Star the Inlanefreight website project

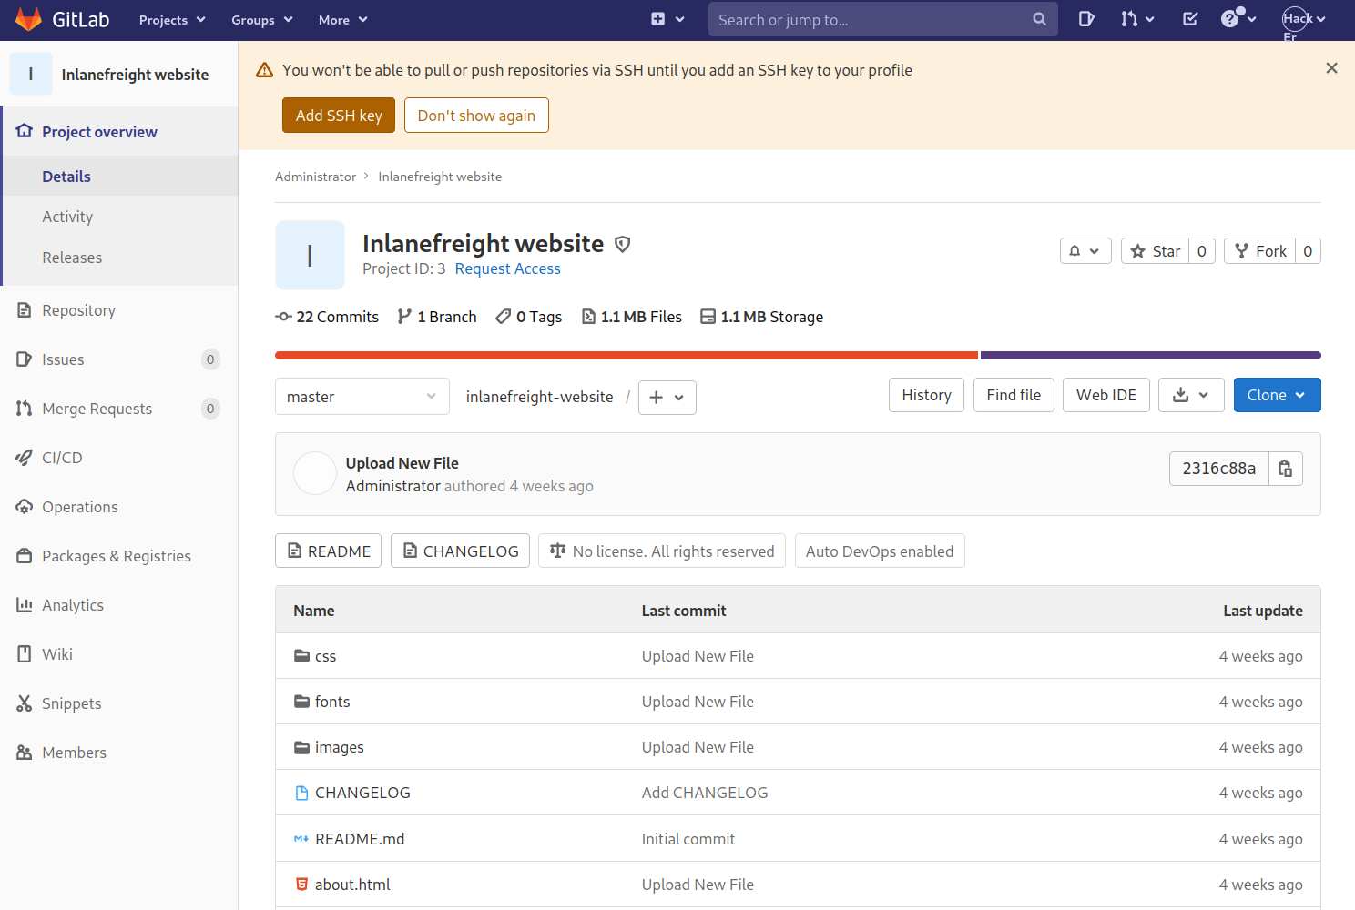pos(1155,251)
